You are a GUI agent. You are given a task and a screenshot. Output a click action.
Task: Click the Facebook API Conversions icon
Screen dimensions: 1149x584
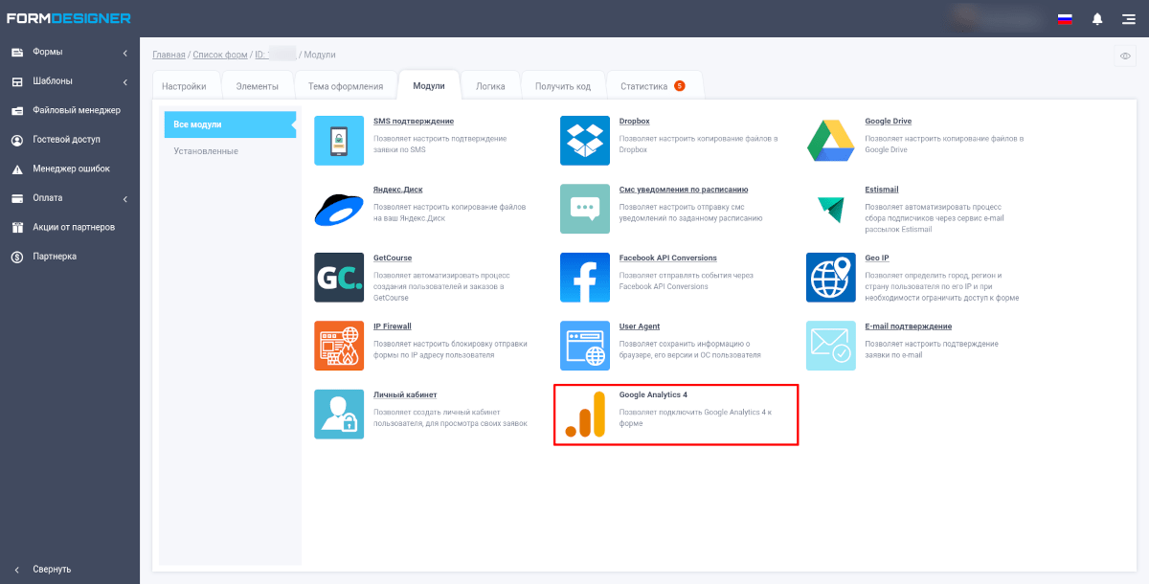click(x=585, y=278)
